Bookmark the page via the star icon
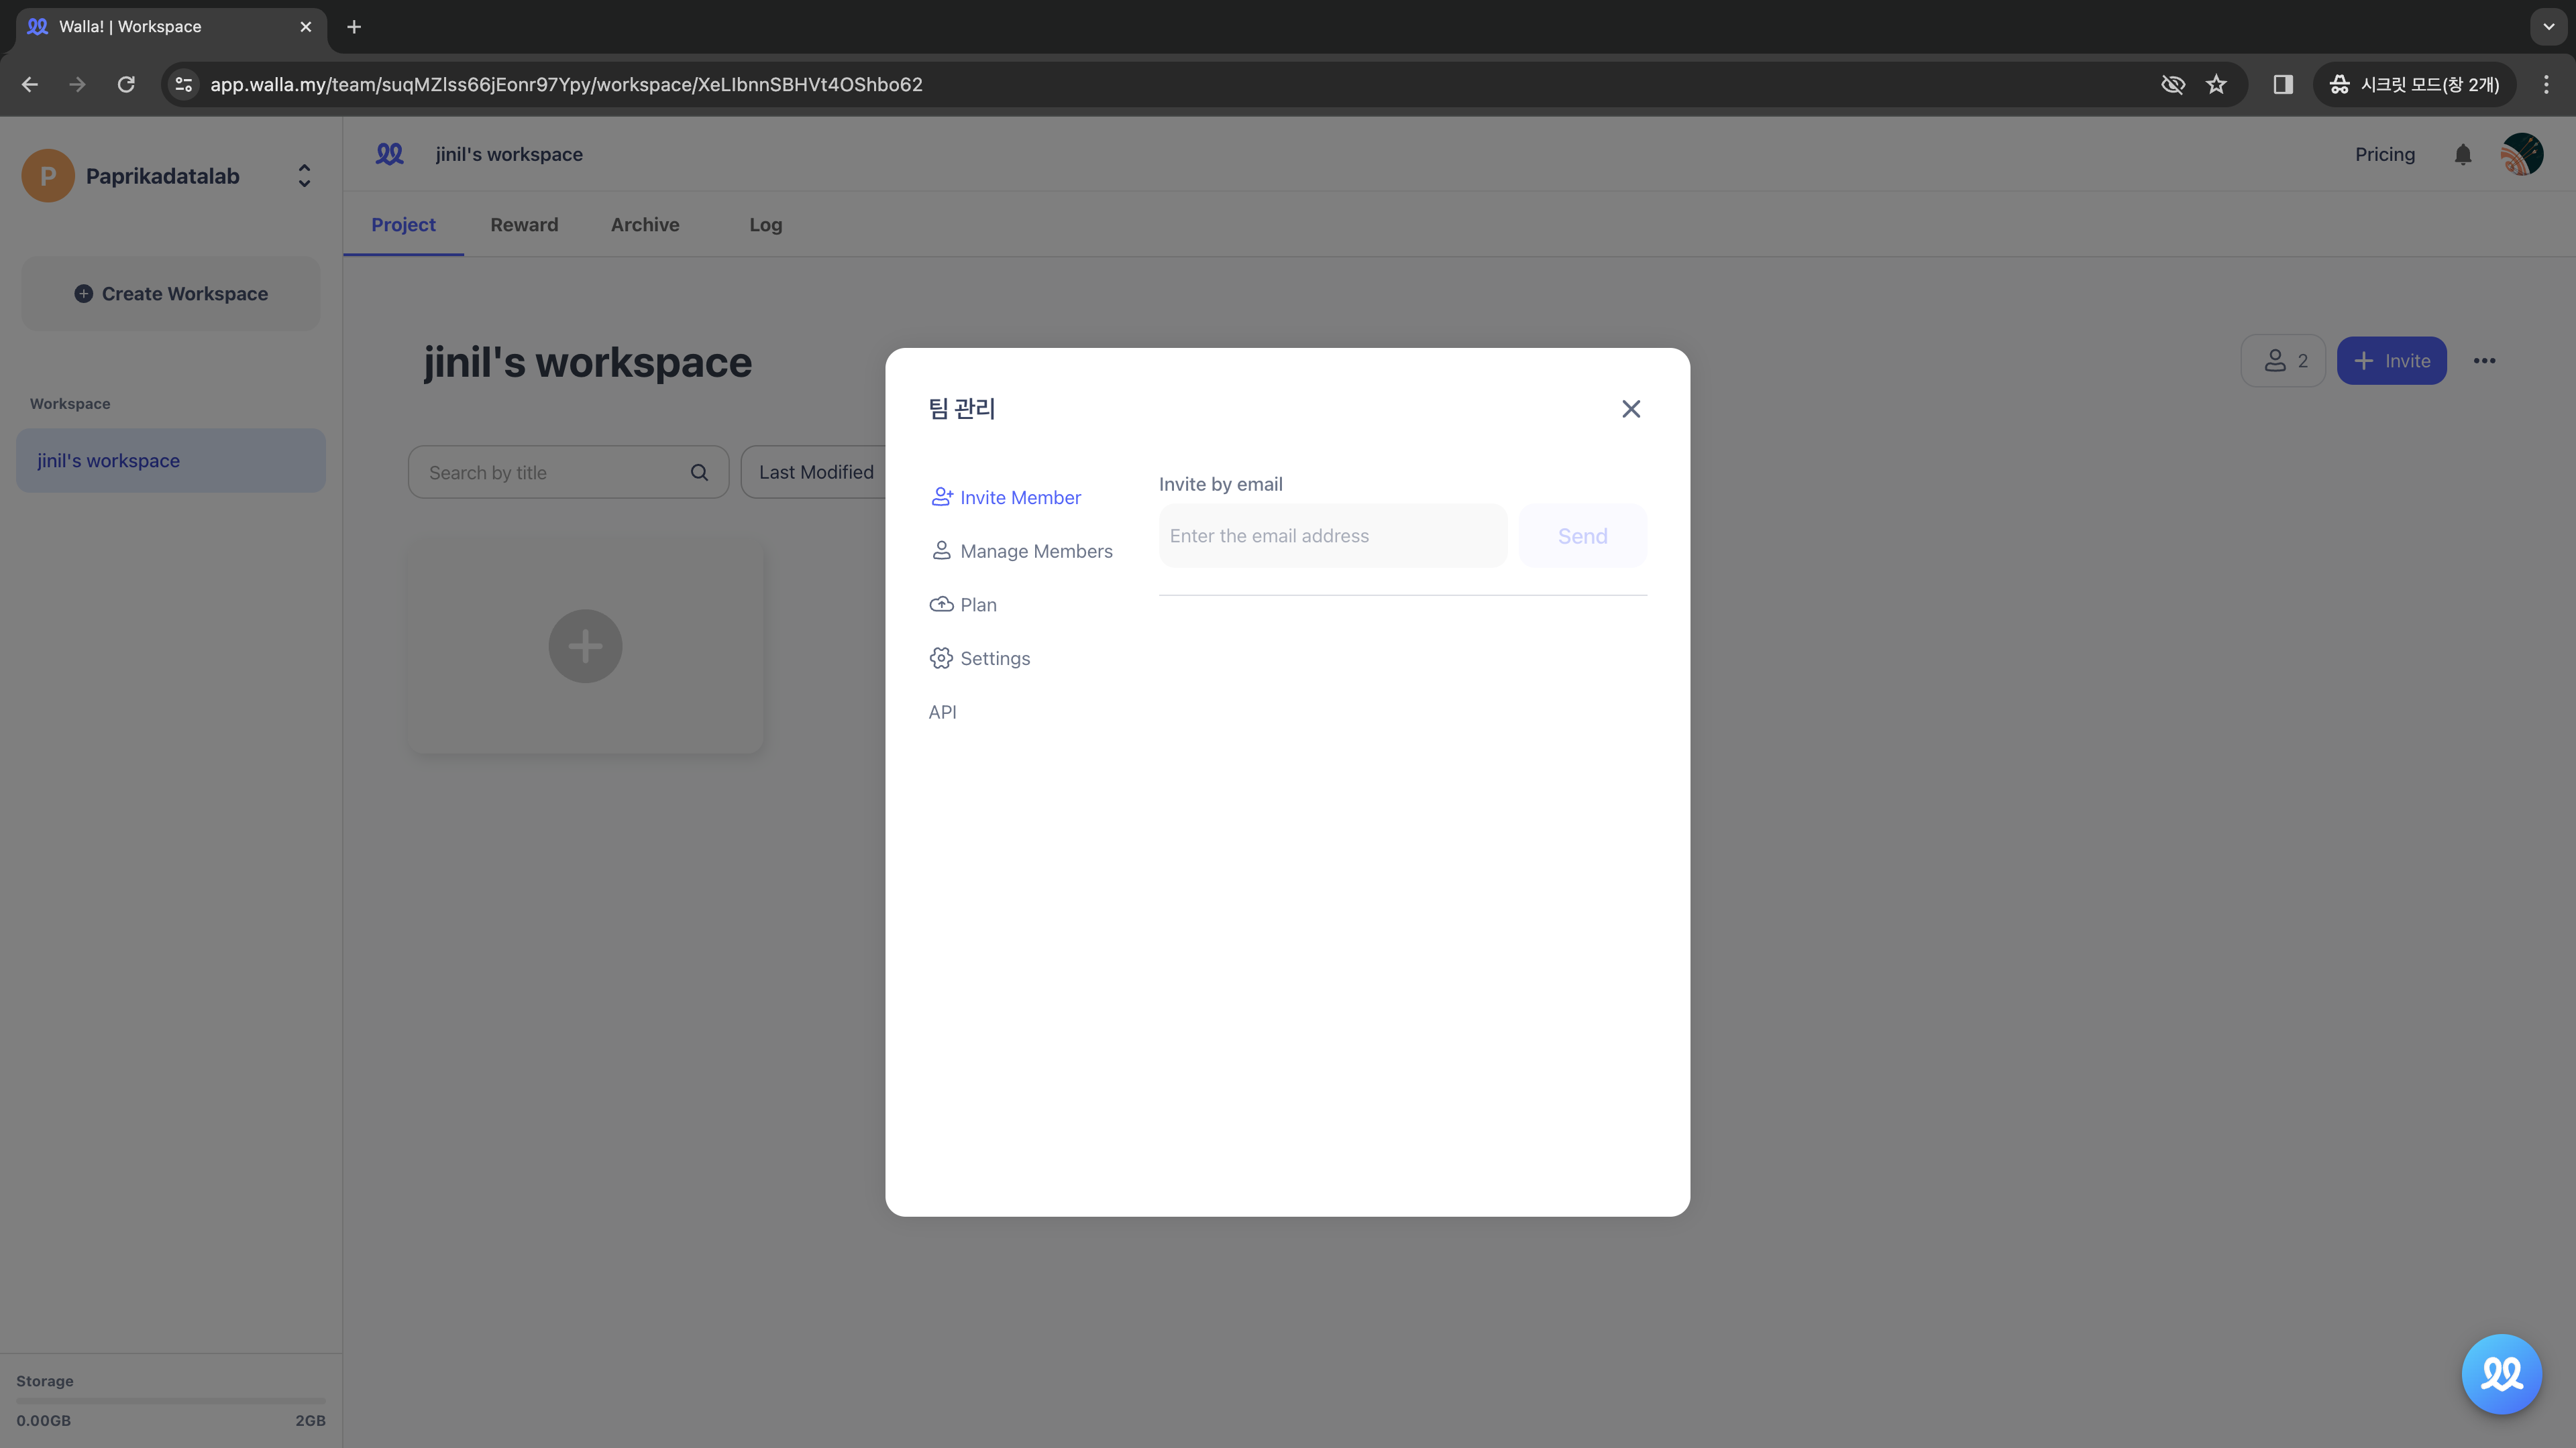Viewport: 2576px width, 1448px height. 2217,85
